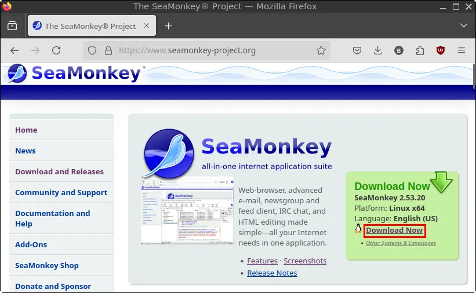Open Other Systems & Languages link

pyautogui.click(x=401, y=243)
